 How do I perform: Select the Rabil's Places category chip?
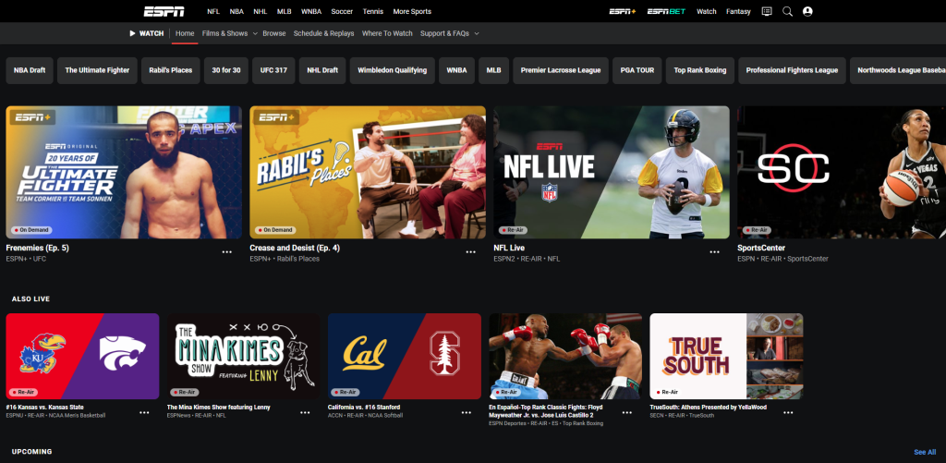pyautogui.click(x=171, y=70)
